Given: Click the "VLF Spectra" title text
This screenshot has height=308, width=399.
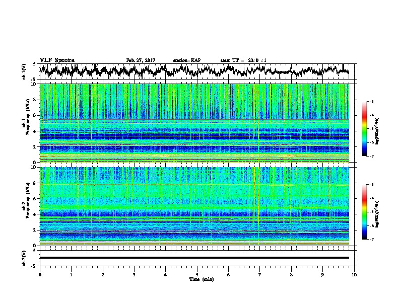Looking at the screenshot, I should coord(57,60).
